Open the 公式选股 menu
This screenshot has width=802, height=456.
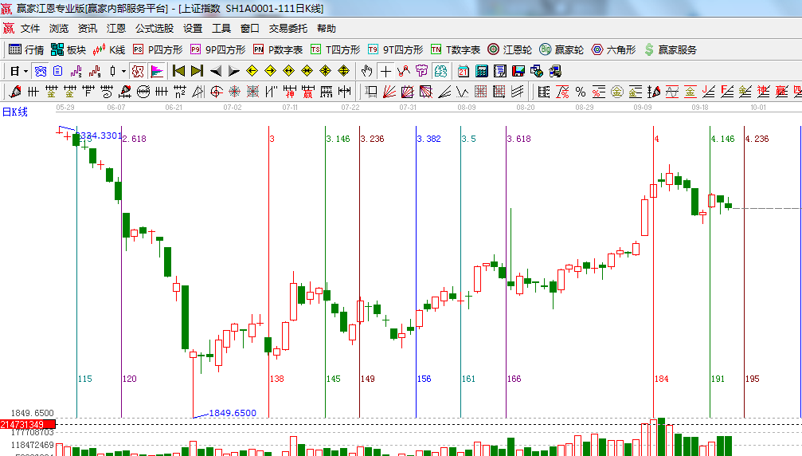[x=154, y=28]
